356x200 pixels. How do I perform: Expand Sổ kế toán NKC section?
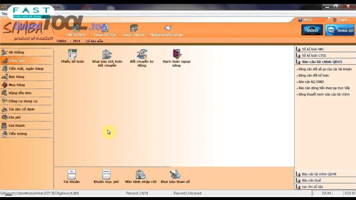pos(326,49)
